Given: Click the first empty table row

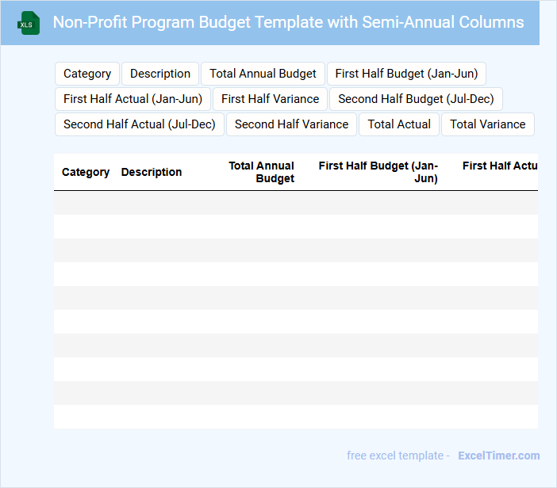Looking at the screenshot, I should pyautogui.click(x=295, y=203).
